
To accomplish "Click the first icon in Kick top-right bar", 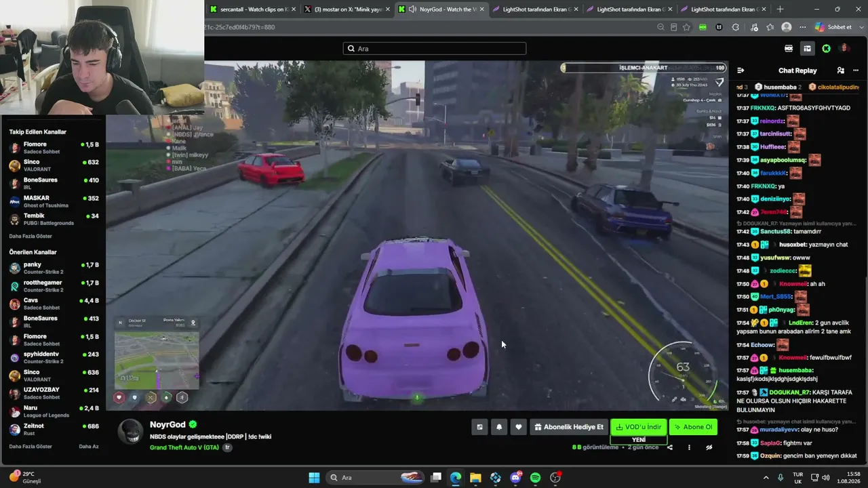I will click(789, 49).
